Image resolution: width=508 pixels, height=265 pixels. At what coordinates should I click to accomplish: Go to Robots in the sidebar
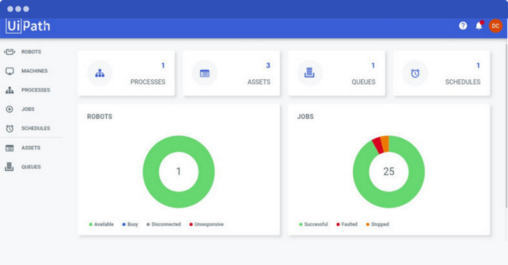pos(31,52)
